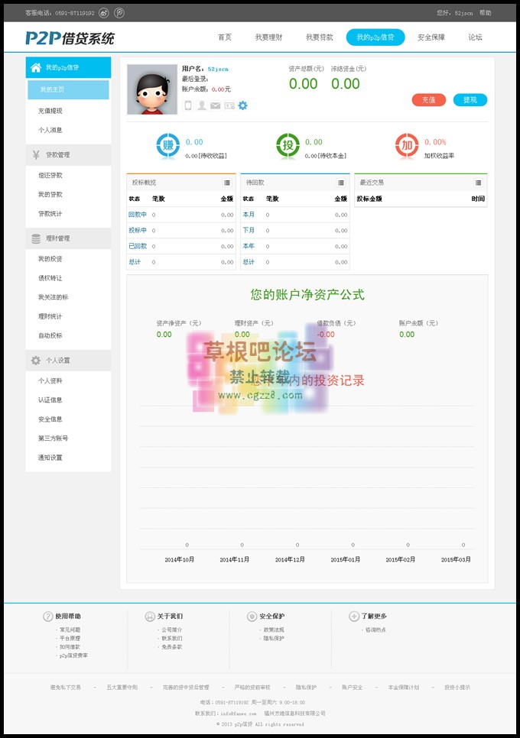Open 贷款统计 in sidebar

coord(50,214)
